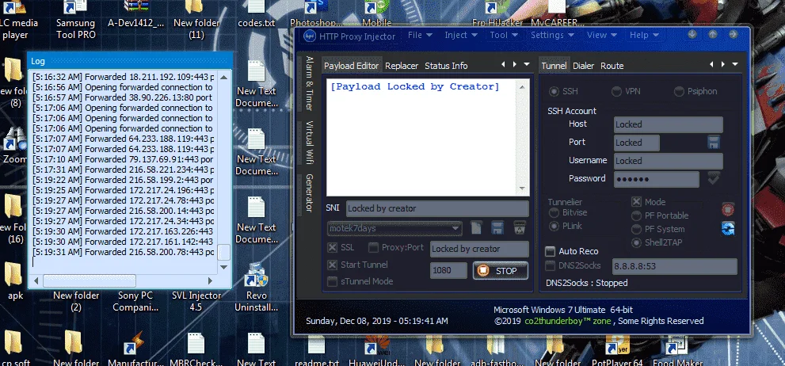
Task: Click the co2thunderboy zone link
Action: point(567,321)
